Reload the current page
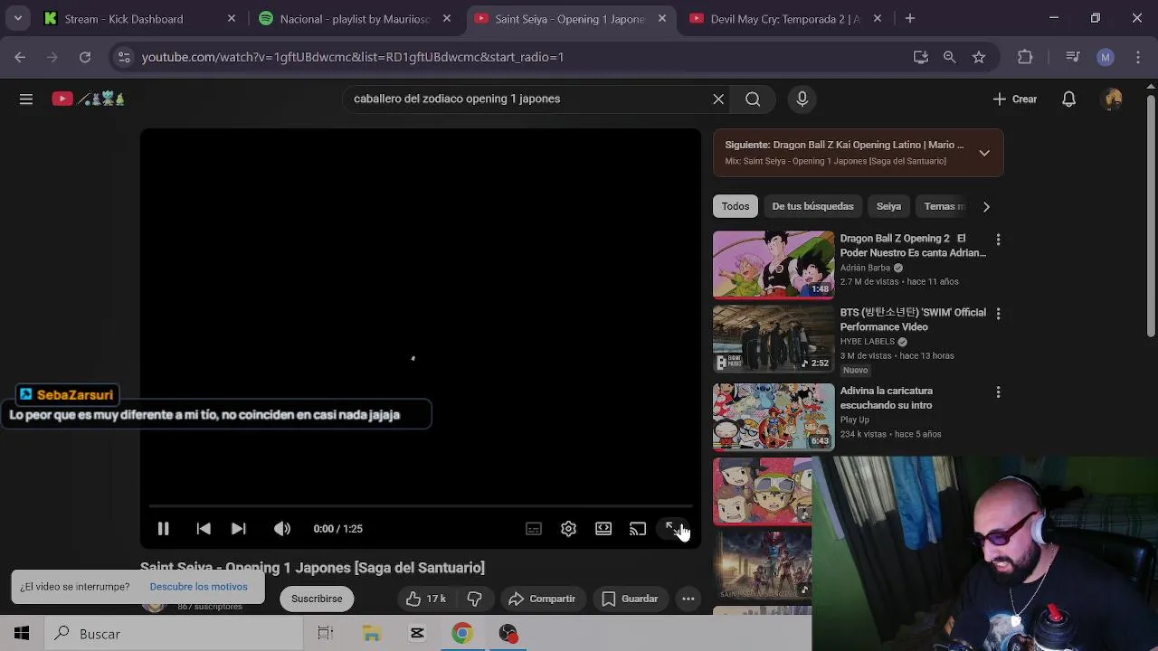Image resolution: width=1158 pixels, height=651 pixels. [x=85, y=57]
